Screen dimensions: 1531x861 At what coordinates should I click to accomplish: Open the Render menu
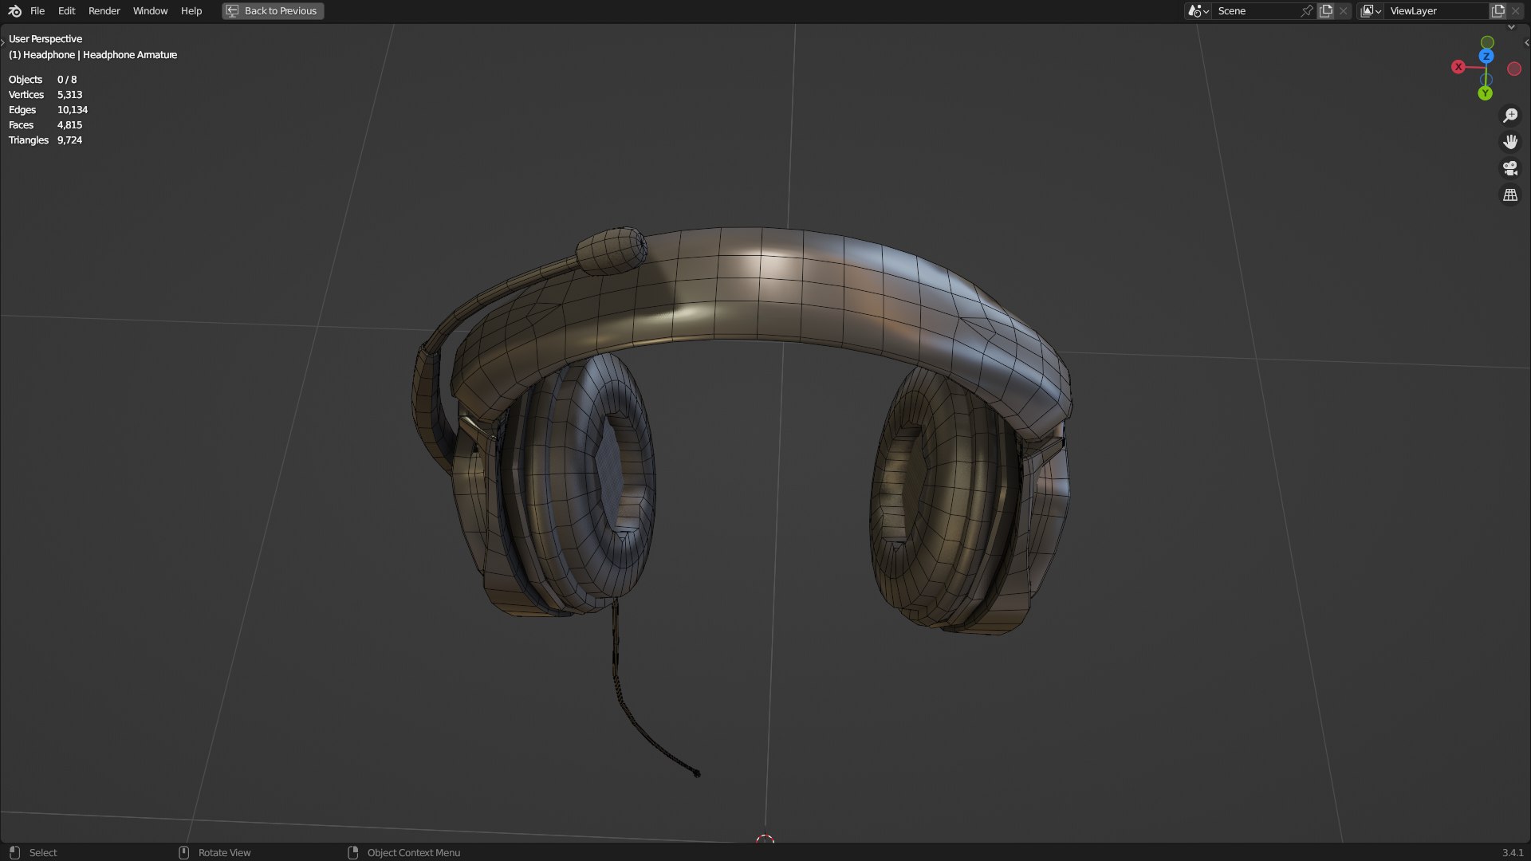click(104, 11)
